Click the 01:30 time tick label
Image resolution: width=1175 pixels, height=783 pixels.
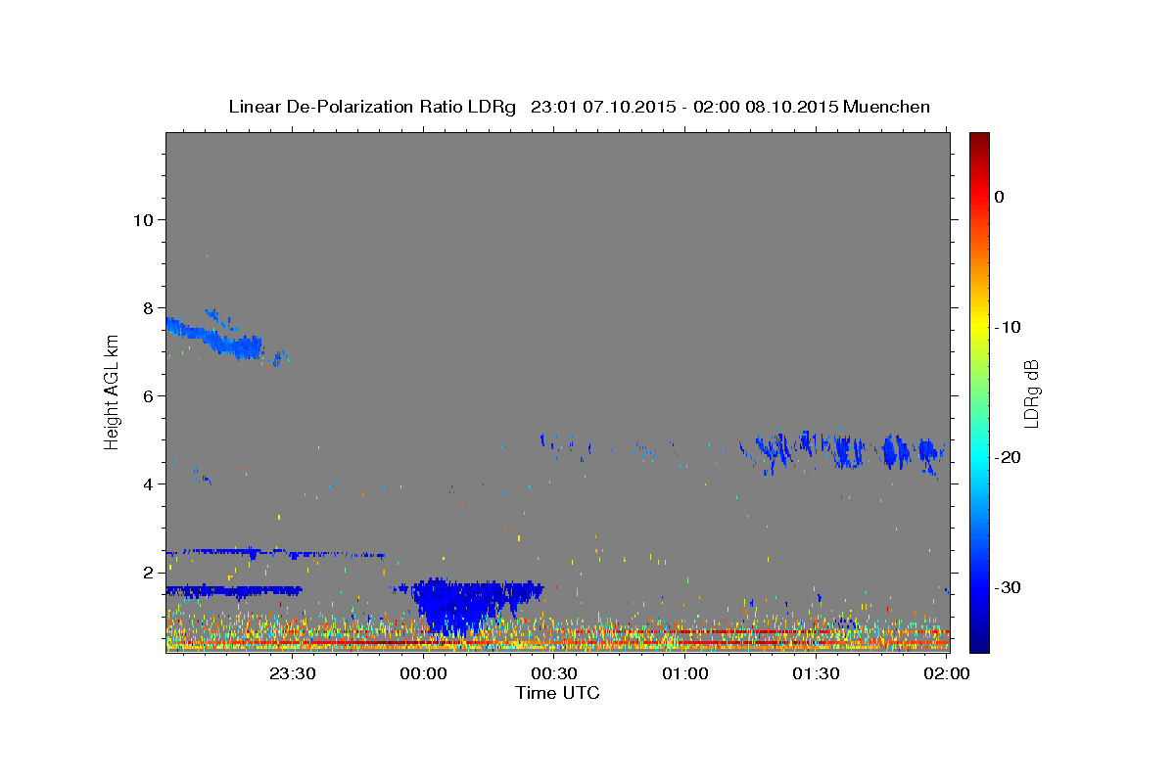tap(817, 673)
